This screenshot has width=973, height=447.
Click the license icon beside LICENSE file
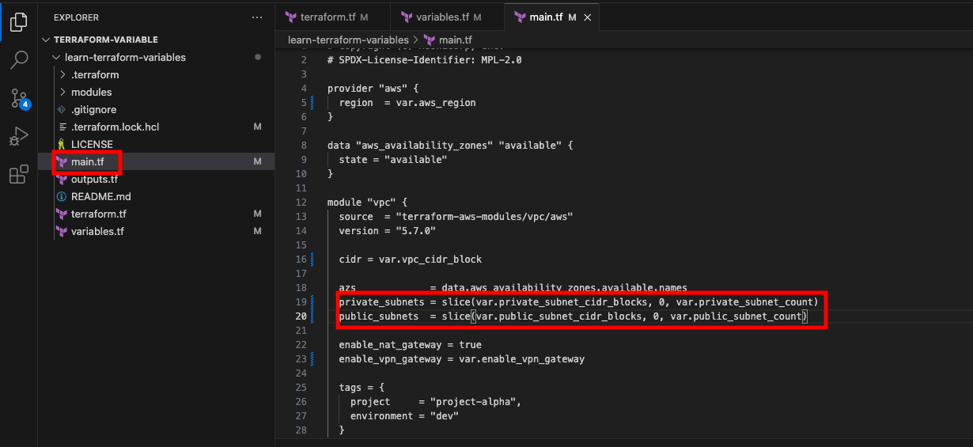pos(62,145)
